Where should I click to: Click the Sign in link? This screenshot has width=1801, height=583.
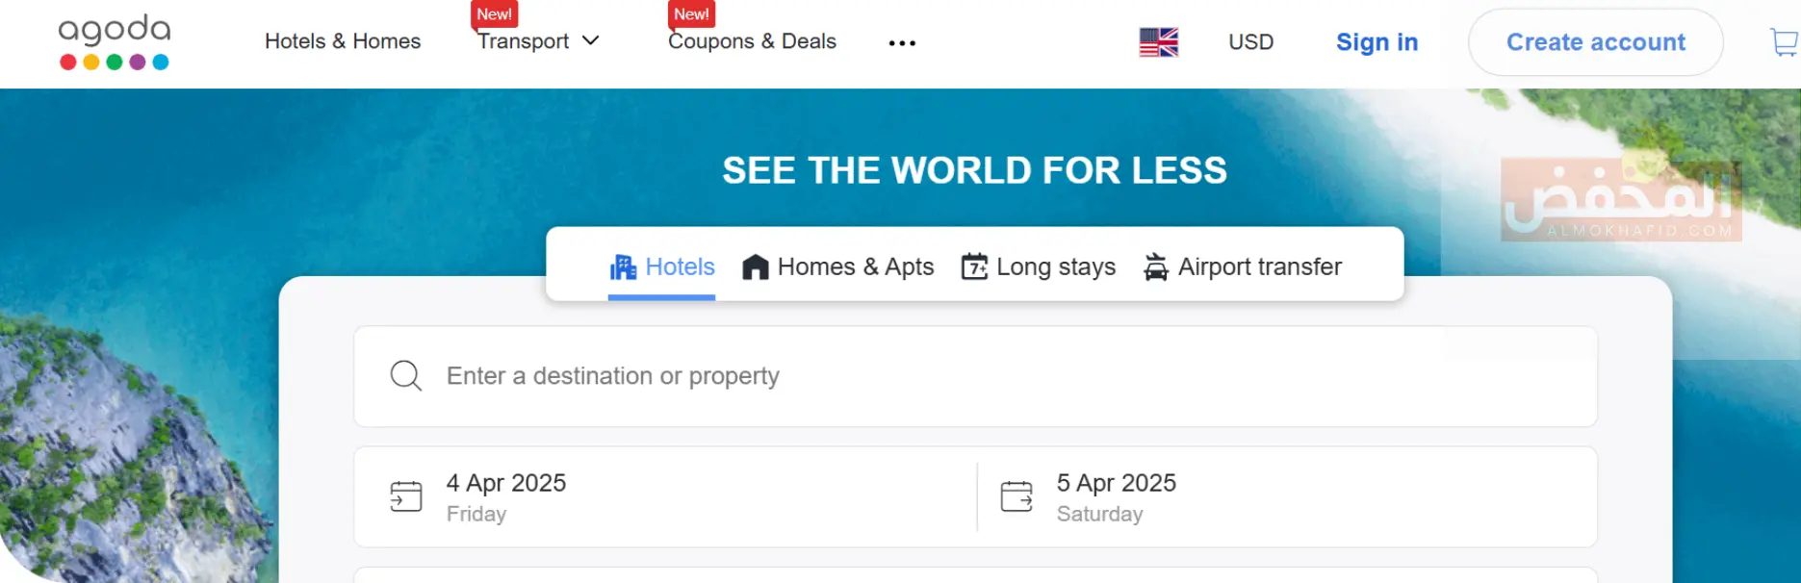(x=1376, y=42)
